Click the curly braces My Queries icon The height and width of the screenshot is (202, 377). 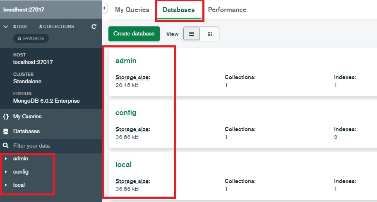6,116
